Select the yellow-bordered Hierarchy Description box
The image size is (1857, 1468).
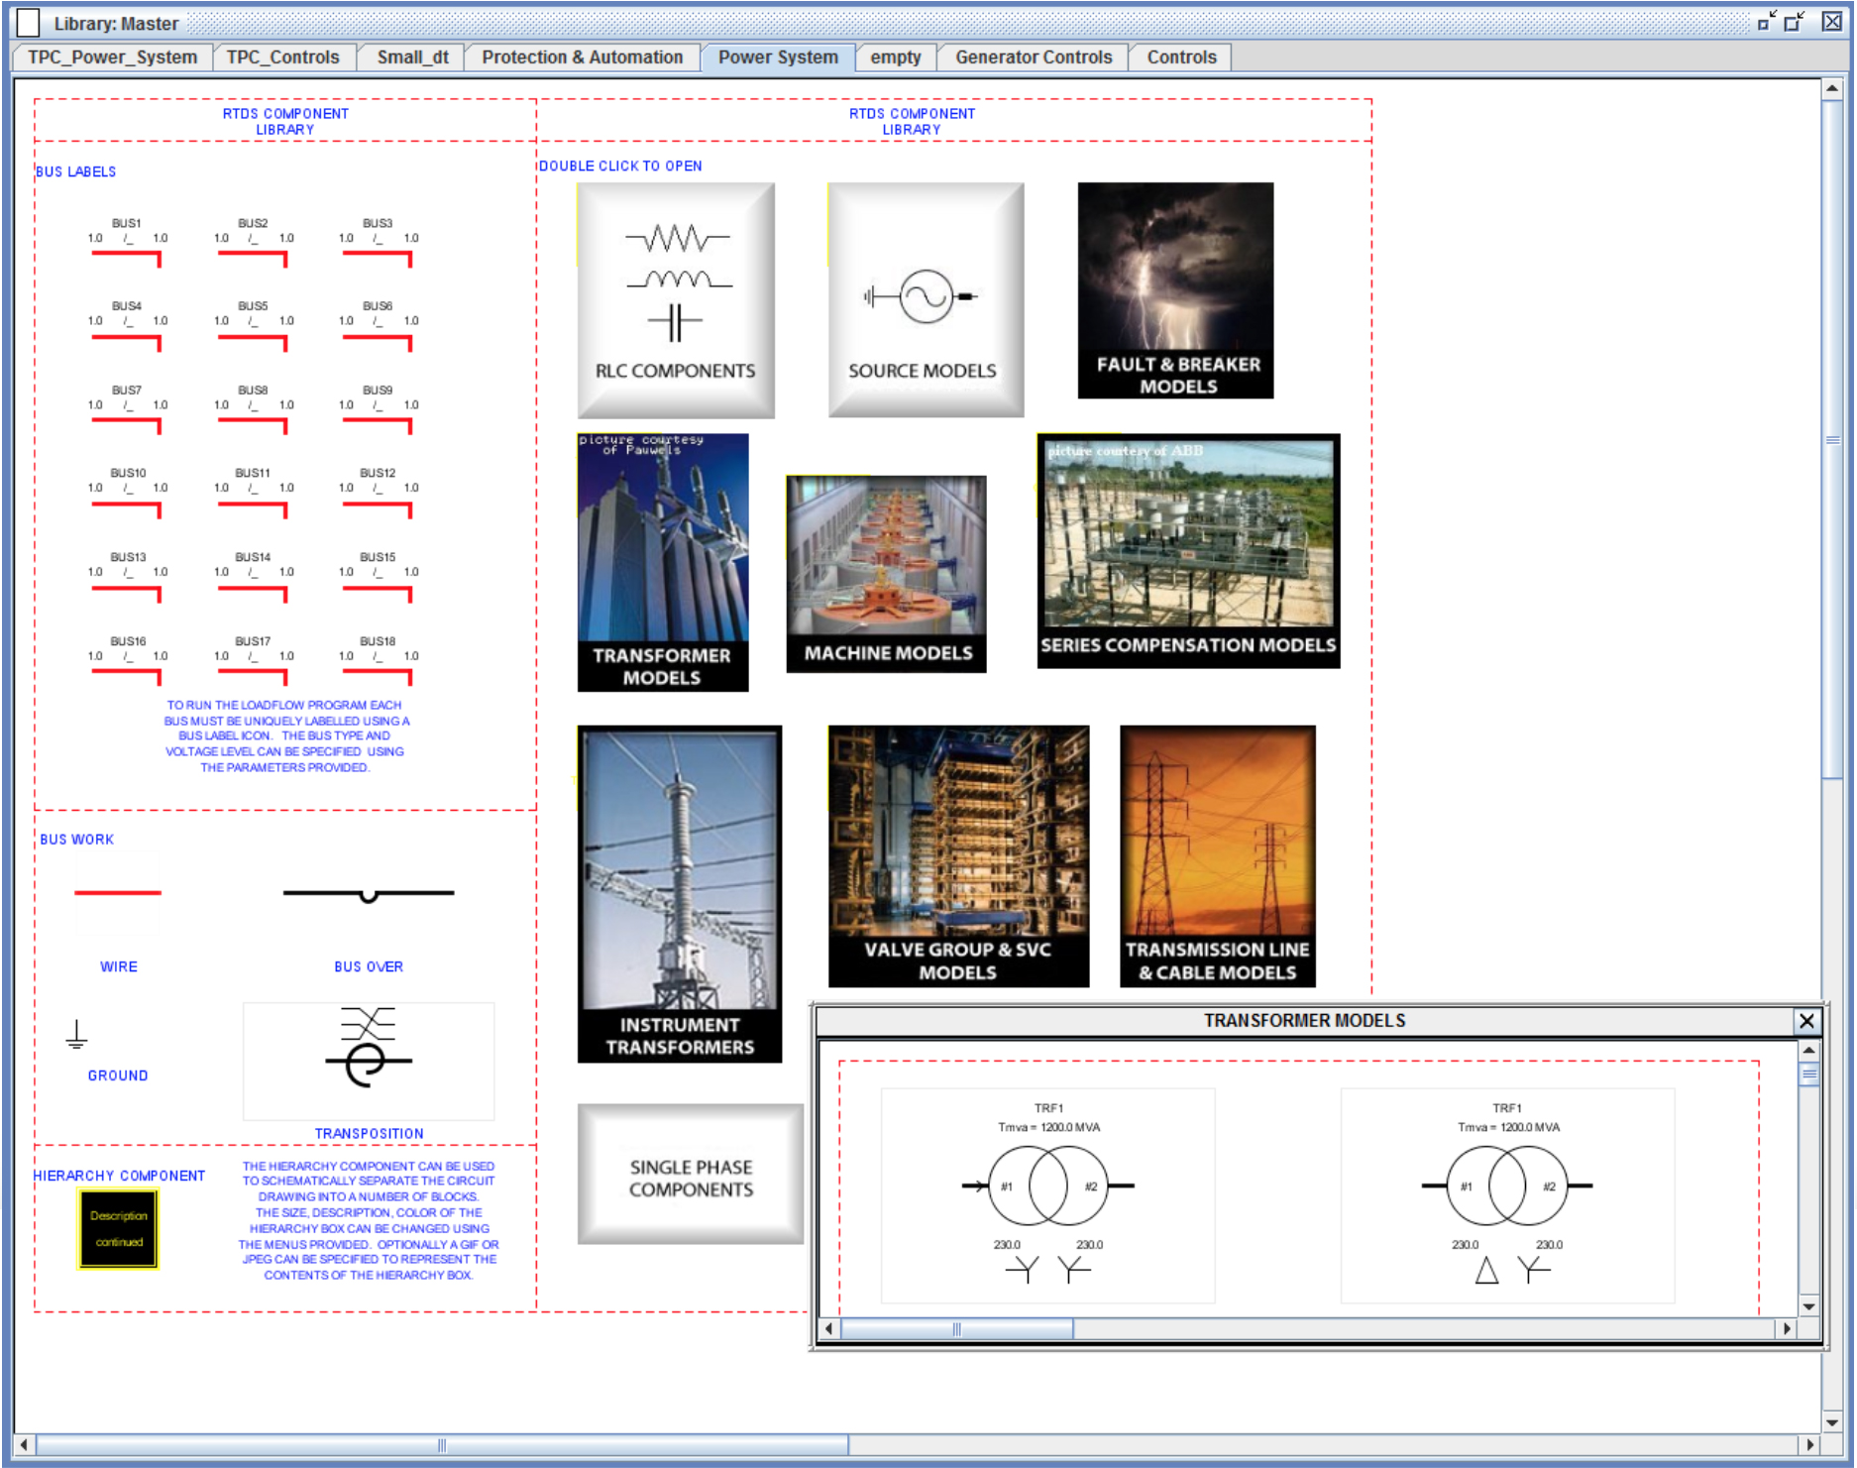tap(119, 1229)
